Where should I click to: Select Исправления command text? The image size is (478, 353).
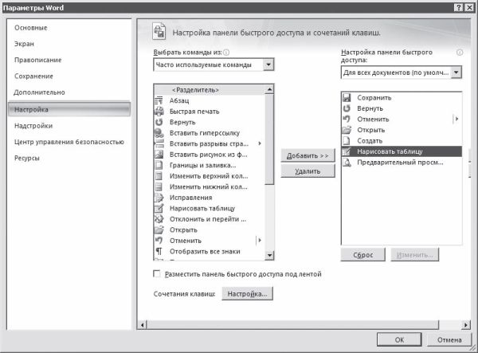[x=191, y=198]
